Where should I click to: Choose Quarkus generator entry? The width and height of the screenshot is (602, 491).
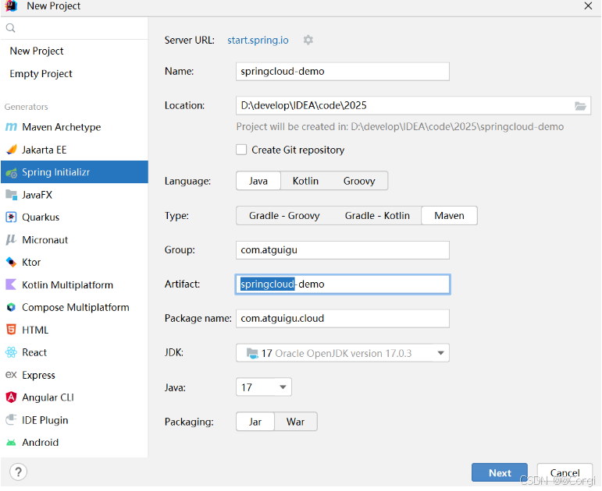pyautogui.click(x=74, y=217)
